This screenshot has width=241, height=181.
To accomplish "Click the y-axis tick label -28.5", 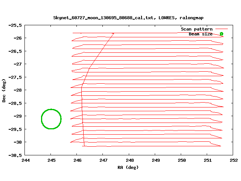I will click(x=15, y=103).
